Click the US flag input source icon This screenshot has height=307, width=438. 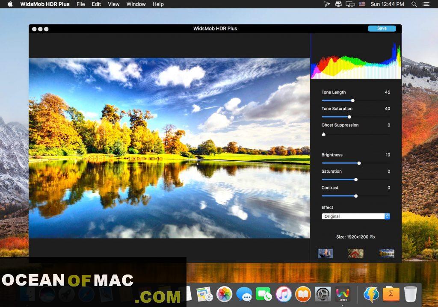pyautogui.click(x=362, y=4)
